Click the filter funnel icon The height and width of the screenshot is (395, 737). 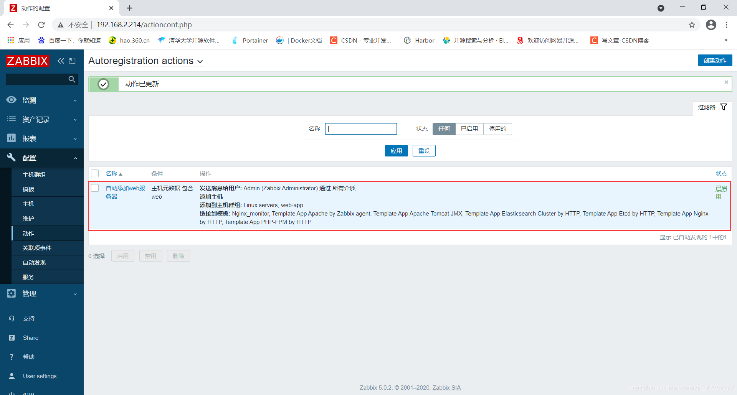click(x=724, y=107)
